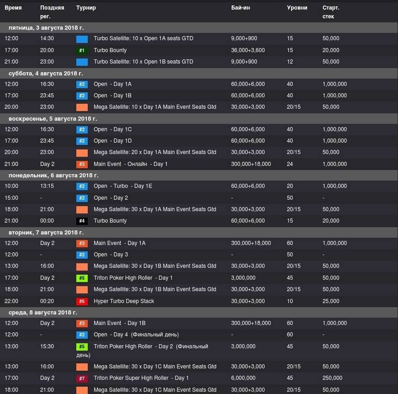Click the #7 Triton Super High Roller badge
Viewport: 398px width, 394px height.
[x=82, y=378]
